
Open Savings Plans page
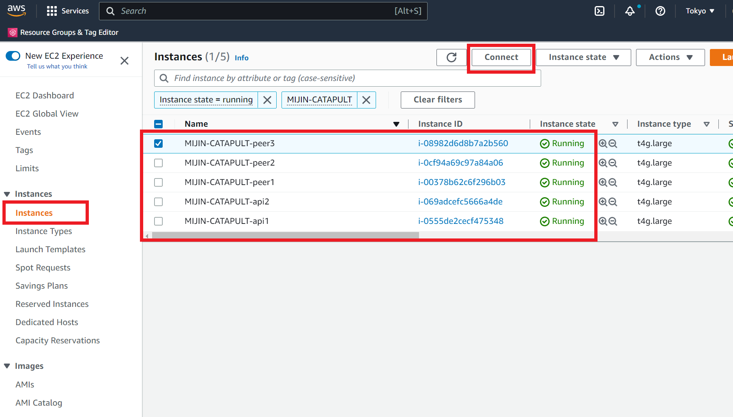[42, 286]
